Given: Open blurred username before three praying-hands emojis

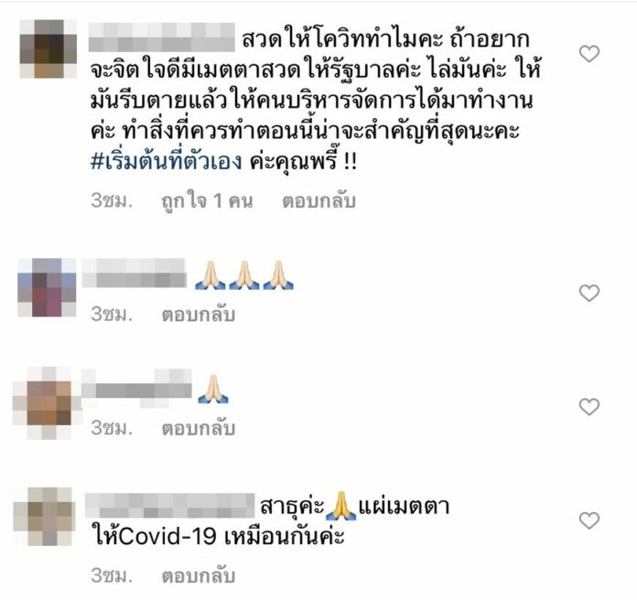Looking at the screenshot, I should coord(134,273).
